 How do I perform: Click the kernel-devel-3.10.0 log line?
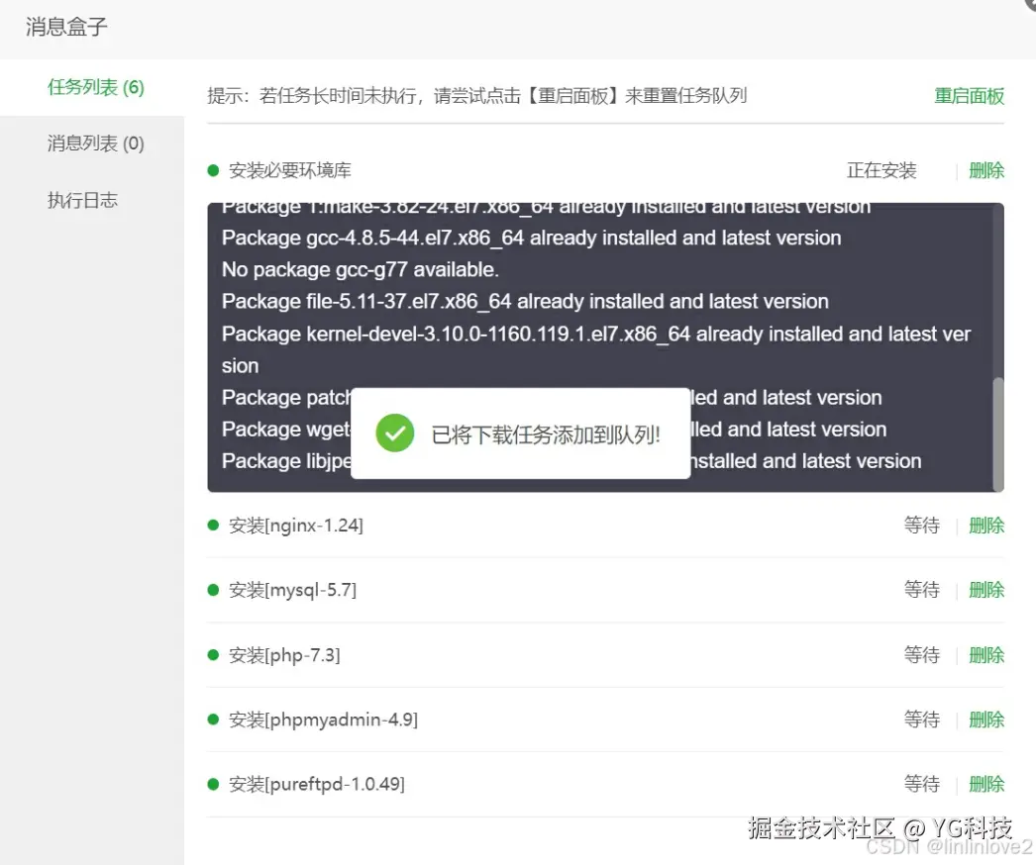pos(596,349)
